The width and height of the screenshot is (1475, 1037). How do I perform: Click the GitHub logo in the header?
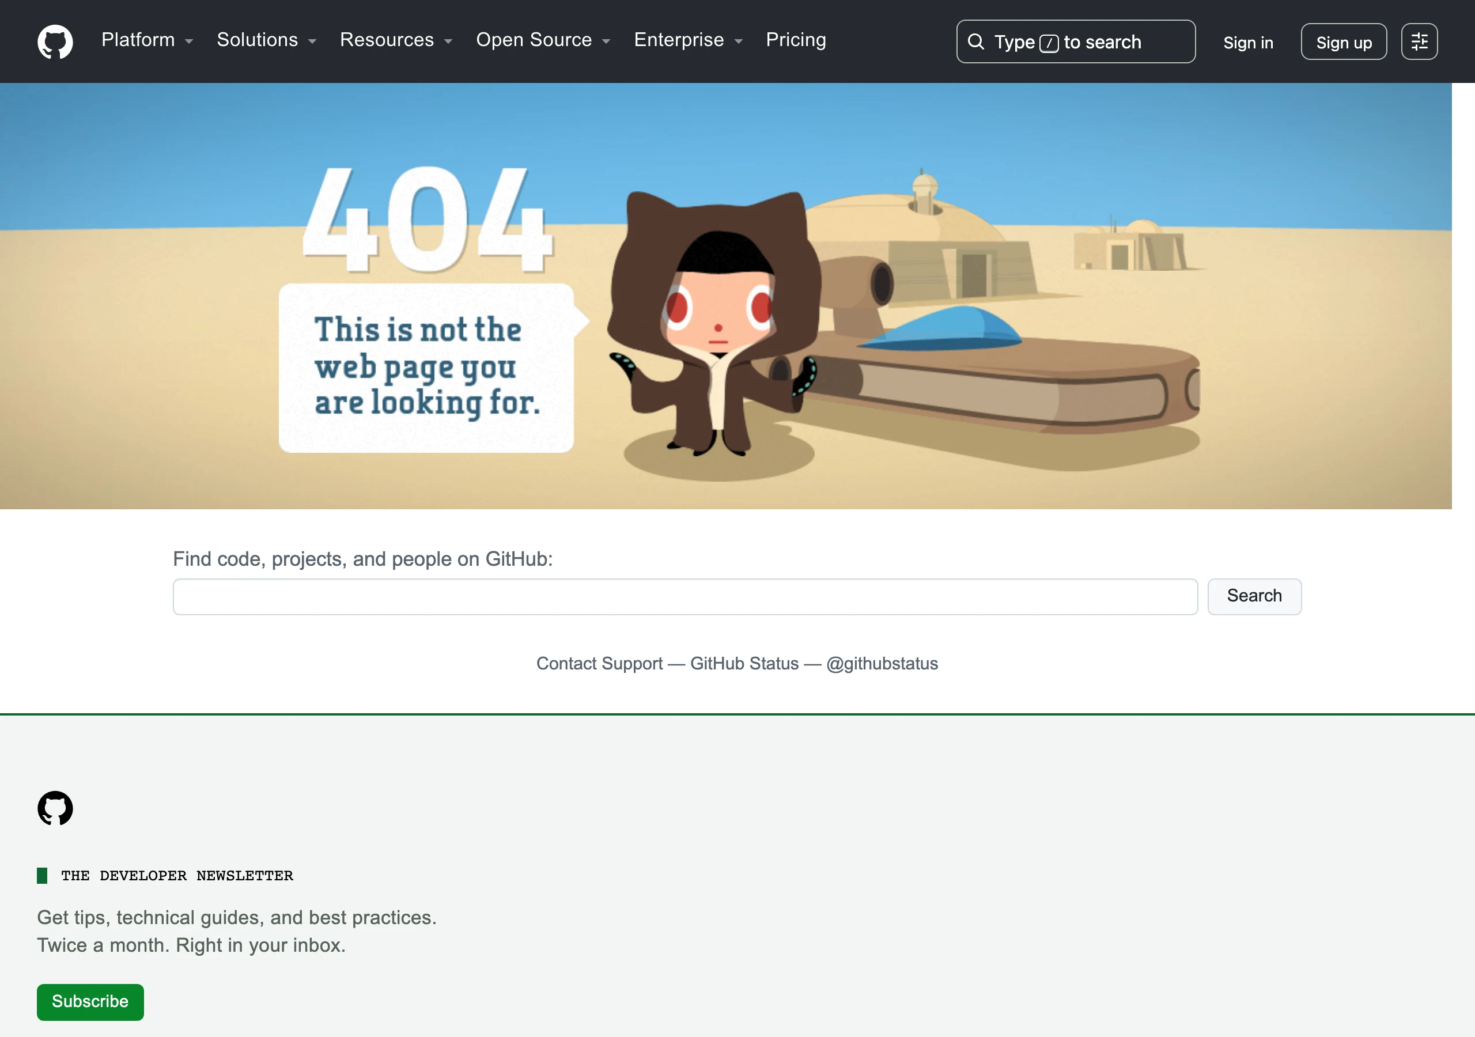pyautogui.click(x=55, y=41)
